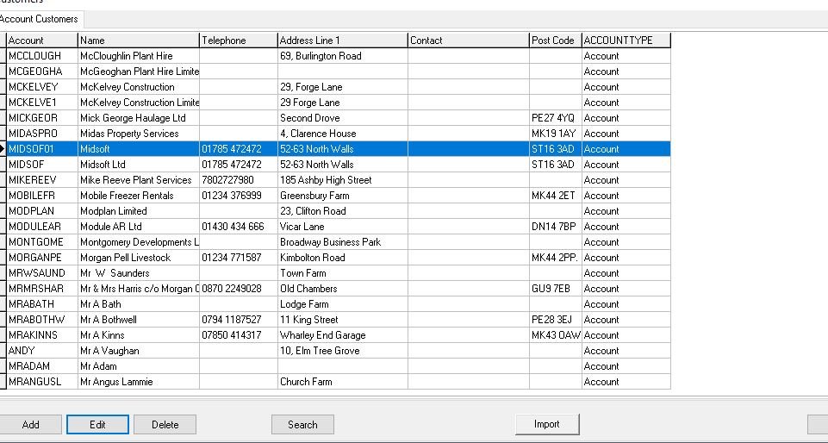Select Midas Property Services name
The image size is (828, 443).
[x=139, y=134]
